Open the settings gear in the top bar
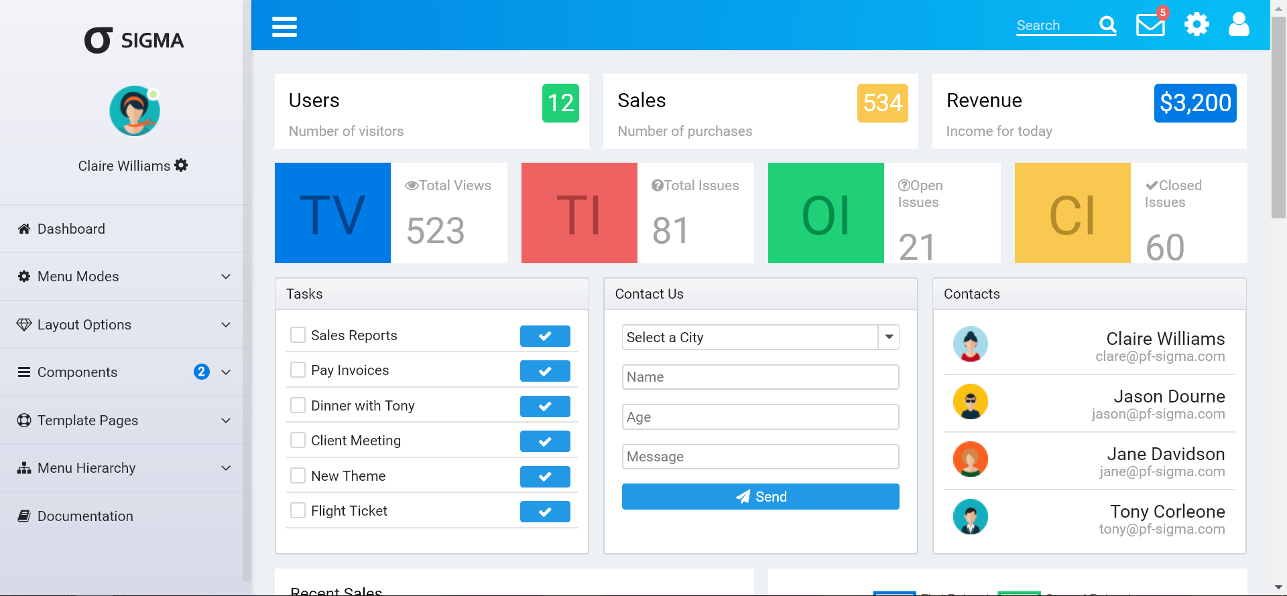The width and height of the screenshot is (1287, 596). 1197,25
